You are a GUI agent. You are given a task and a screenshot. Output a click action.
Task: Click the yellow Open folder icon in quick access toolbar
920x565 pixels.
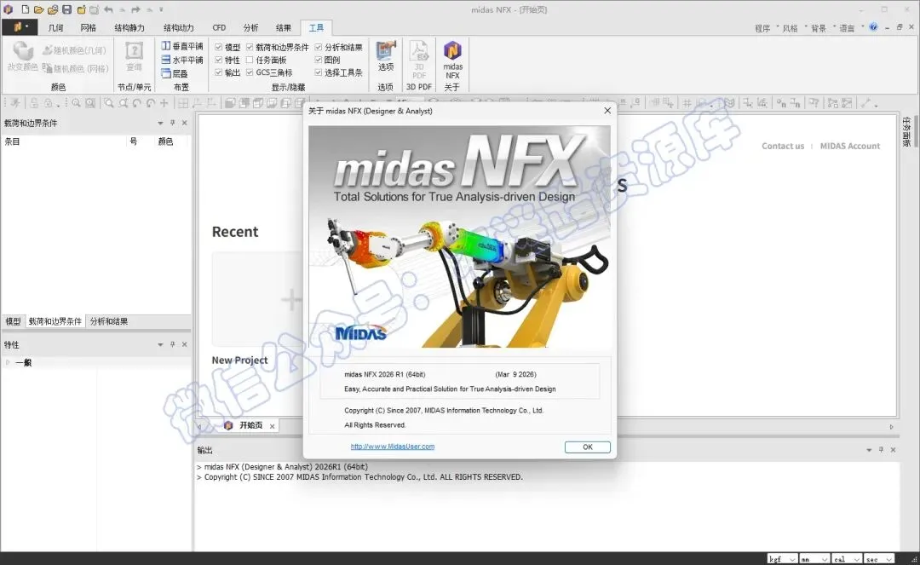[x=38, y=9]
